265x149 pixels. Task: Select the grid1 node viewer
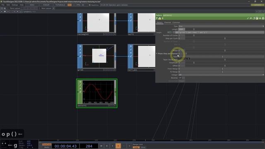pos(99,56)
